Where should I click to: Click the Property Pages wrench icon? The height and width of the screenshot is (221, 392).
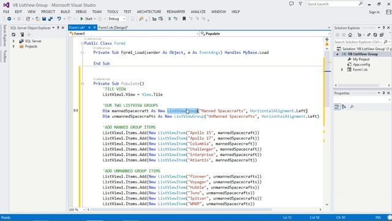tap(352, 107)
